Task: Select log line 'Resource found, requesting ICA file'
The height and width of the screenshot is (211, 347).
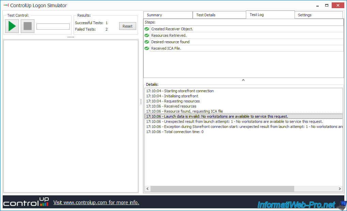Action: tap(243, 111)
